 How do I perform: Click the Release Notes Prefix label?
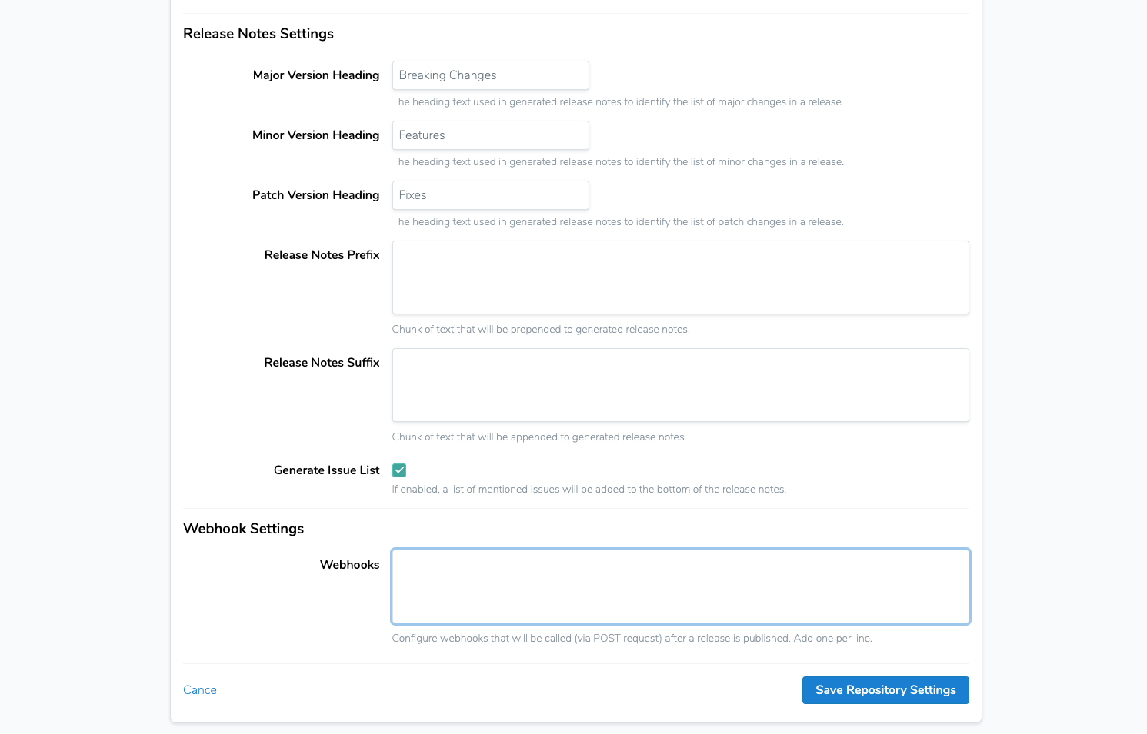(322, 255)
